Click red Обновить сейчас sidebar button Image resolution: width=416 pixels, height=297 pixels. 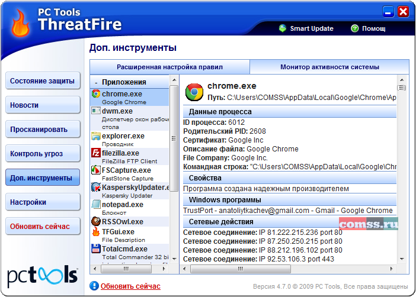(x=43, y=227)
